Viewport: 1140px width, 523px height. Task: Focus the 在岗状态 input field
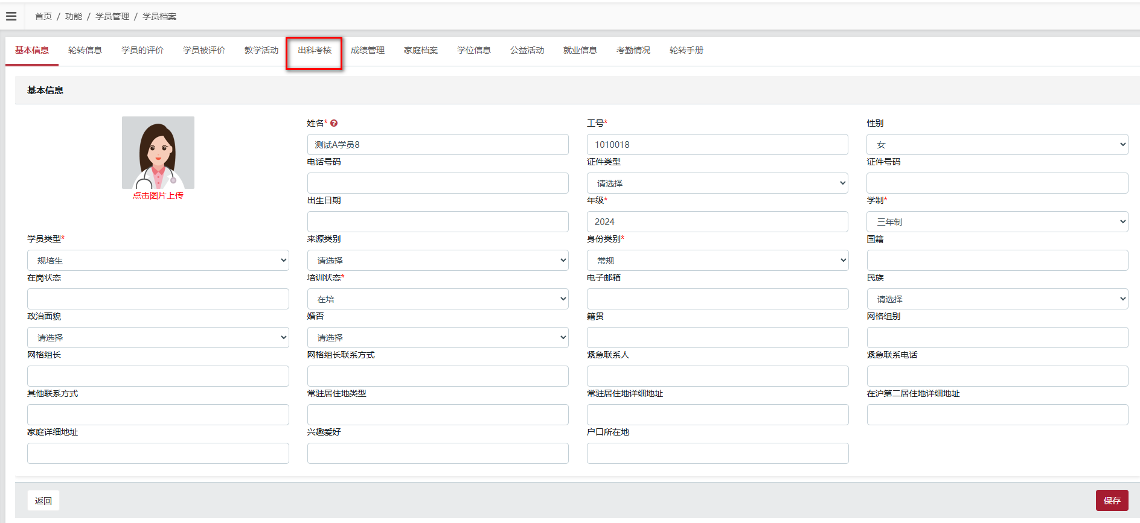(x=158, y=299)
